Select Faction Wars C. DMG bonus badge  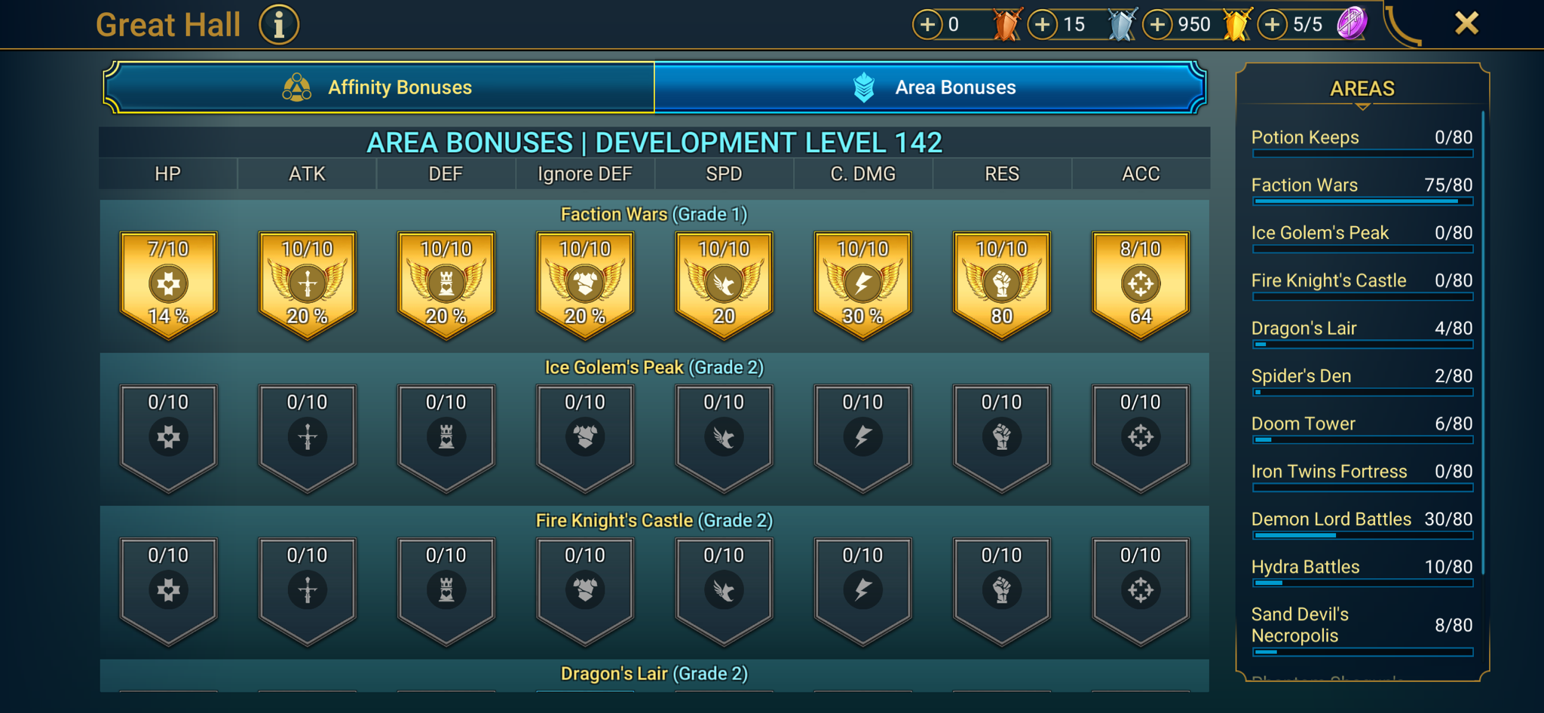[x=862, y=285]
